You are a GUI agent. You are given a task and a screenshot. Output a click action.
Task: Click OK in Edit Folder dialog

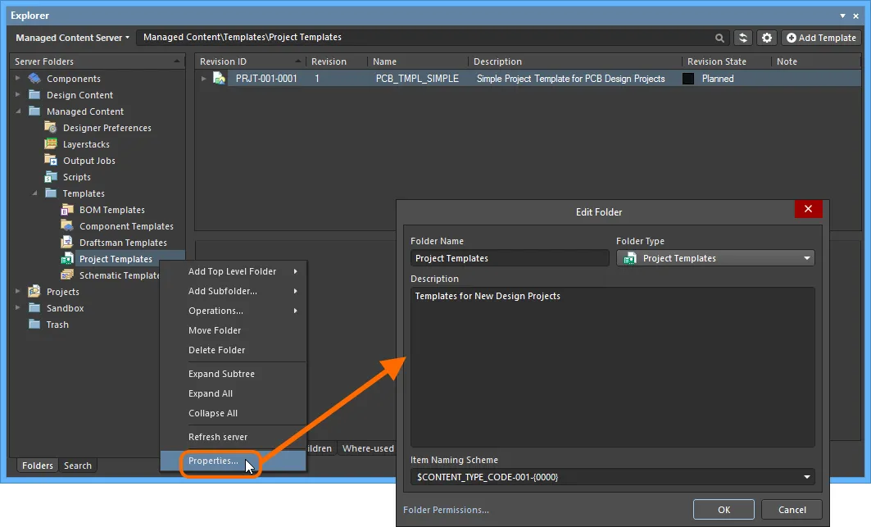724,510
